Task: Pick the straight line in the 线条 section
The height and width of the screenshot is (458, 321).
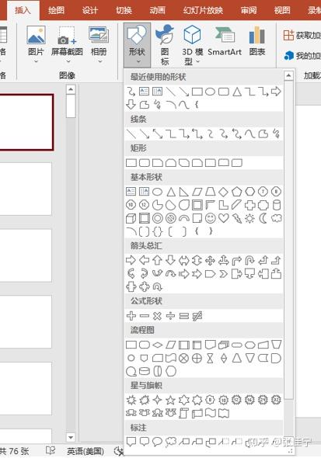Action: 131,134
